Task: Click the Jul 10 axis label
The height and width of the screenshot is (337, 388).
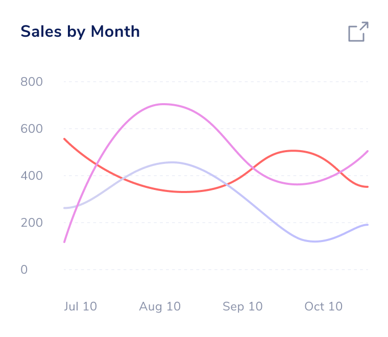Action: click(81, 306)
